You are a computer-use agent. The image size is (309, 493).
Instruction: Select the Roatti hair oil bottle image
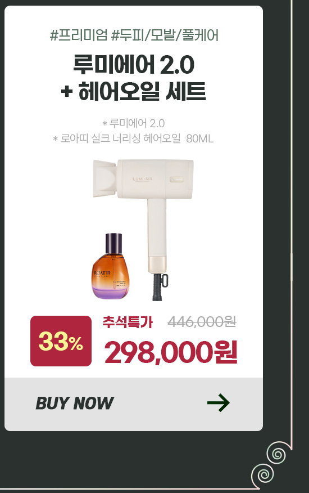coord(111,266)
